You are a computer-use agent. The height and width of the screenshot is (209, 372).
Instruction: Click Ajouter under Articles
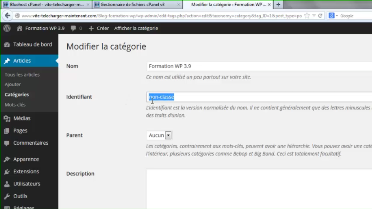point(13,85)
